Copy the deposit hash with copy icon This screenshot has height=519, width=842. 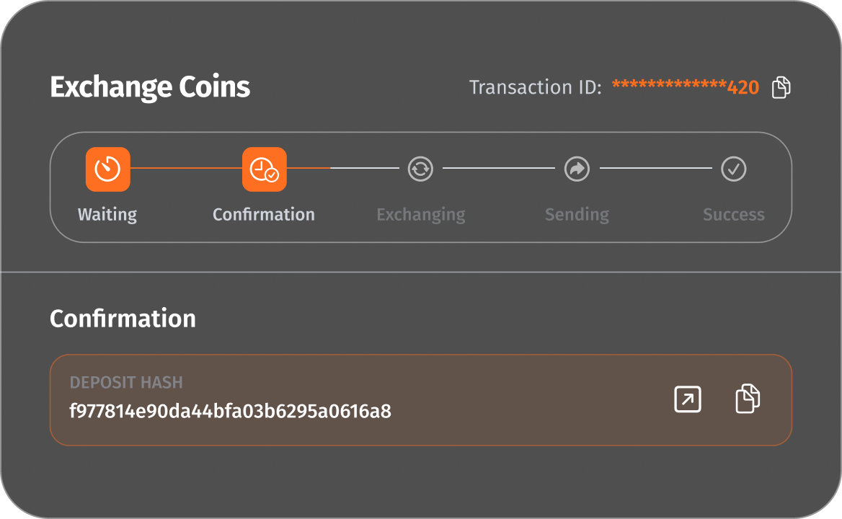tap(748, 399)
